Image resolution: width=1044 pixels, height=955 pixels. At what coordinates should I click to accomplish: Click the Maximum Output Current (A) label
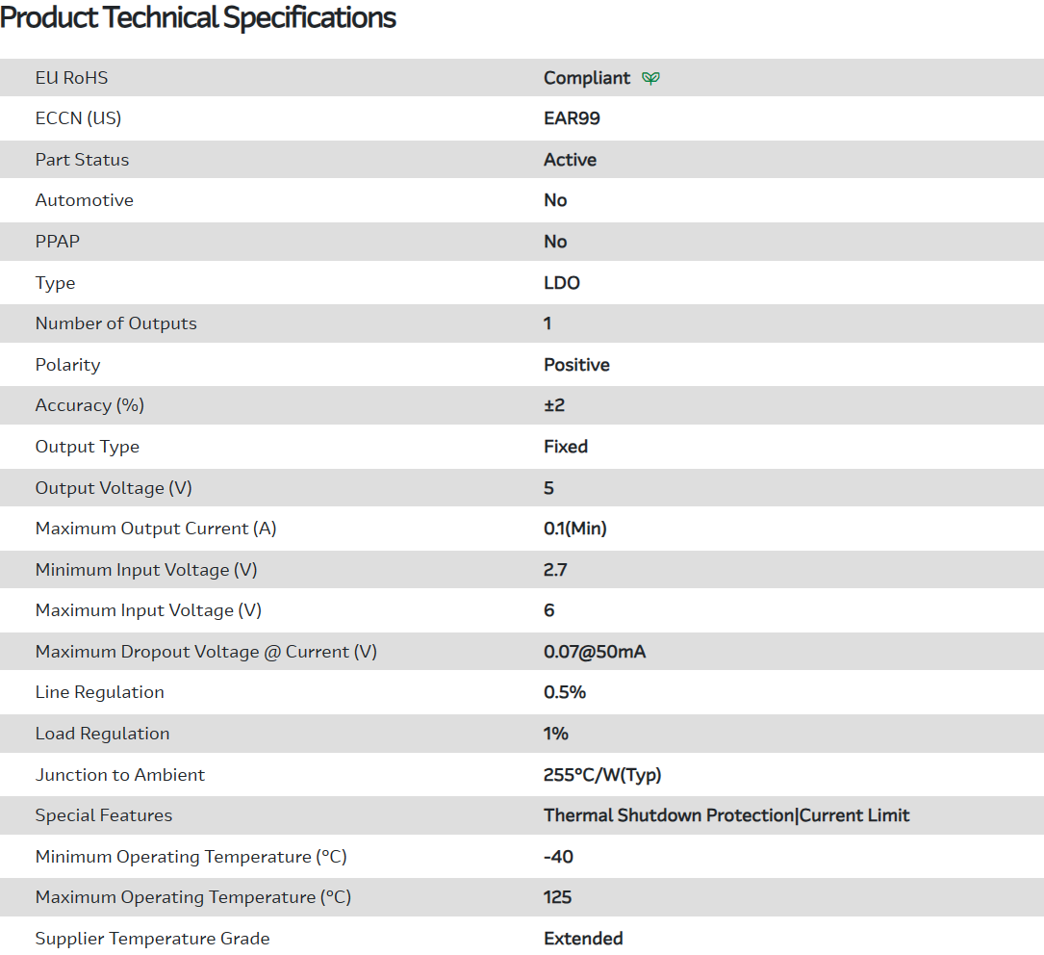click(156, 529)
